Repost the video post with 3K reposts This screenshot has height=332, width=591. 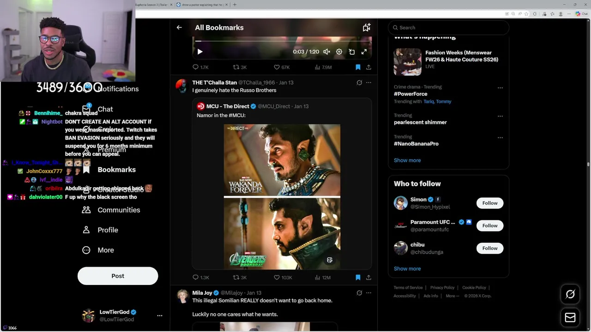(x=240, y=67)
